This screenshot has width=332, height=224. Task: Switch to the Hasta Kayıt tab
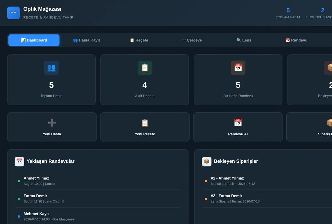86,40
